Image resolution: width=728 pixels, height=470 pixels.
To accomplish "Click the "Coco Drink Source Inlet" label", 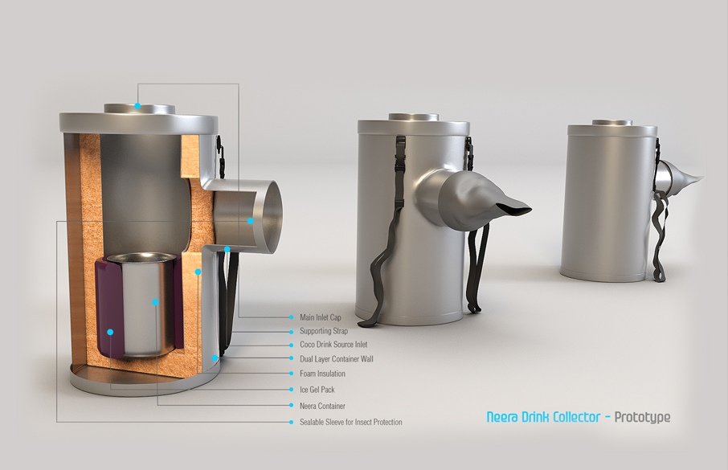I will point(333,345).
